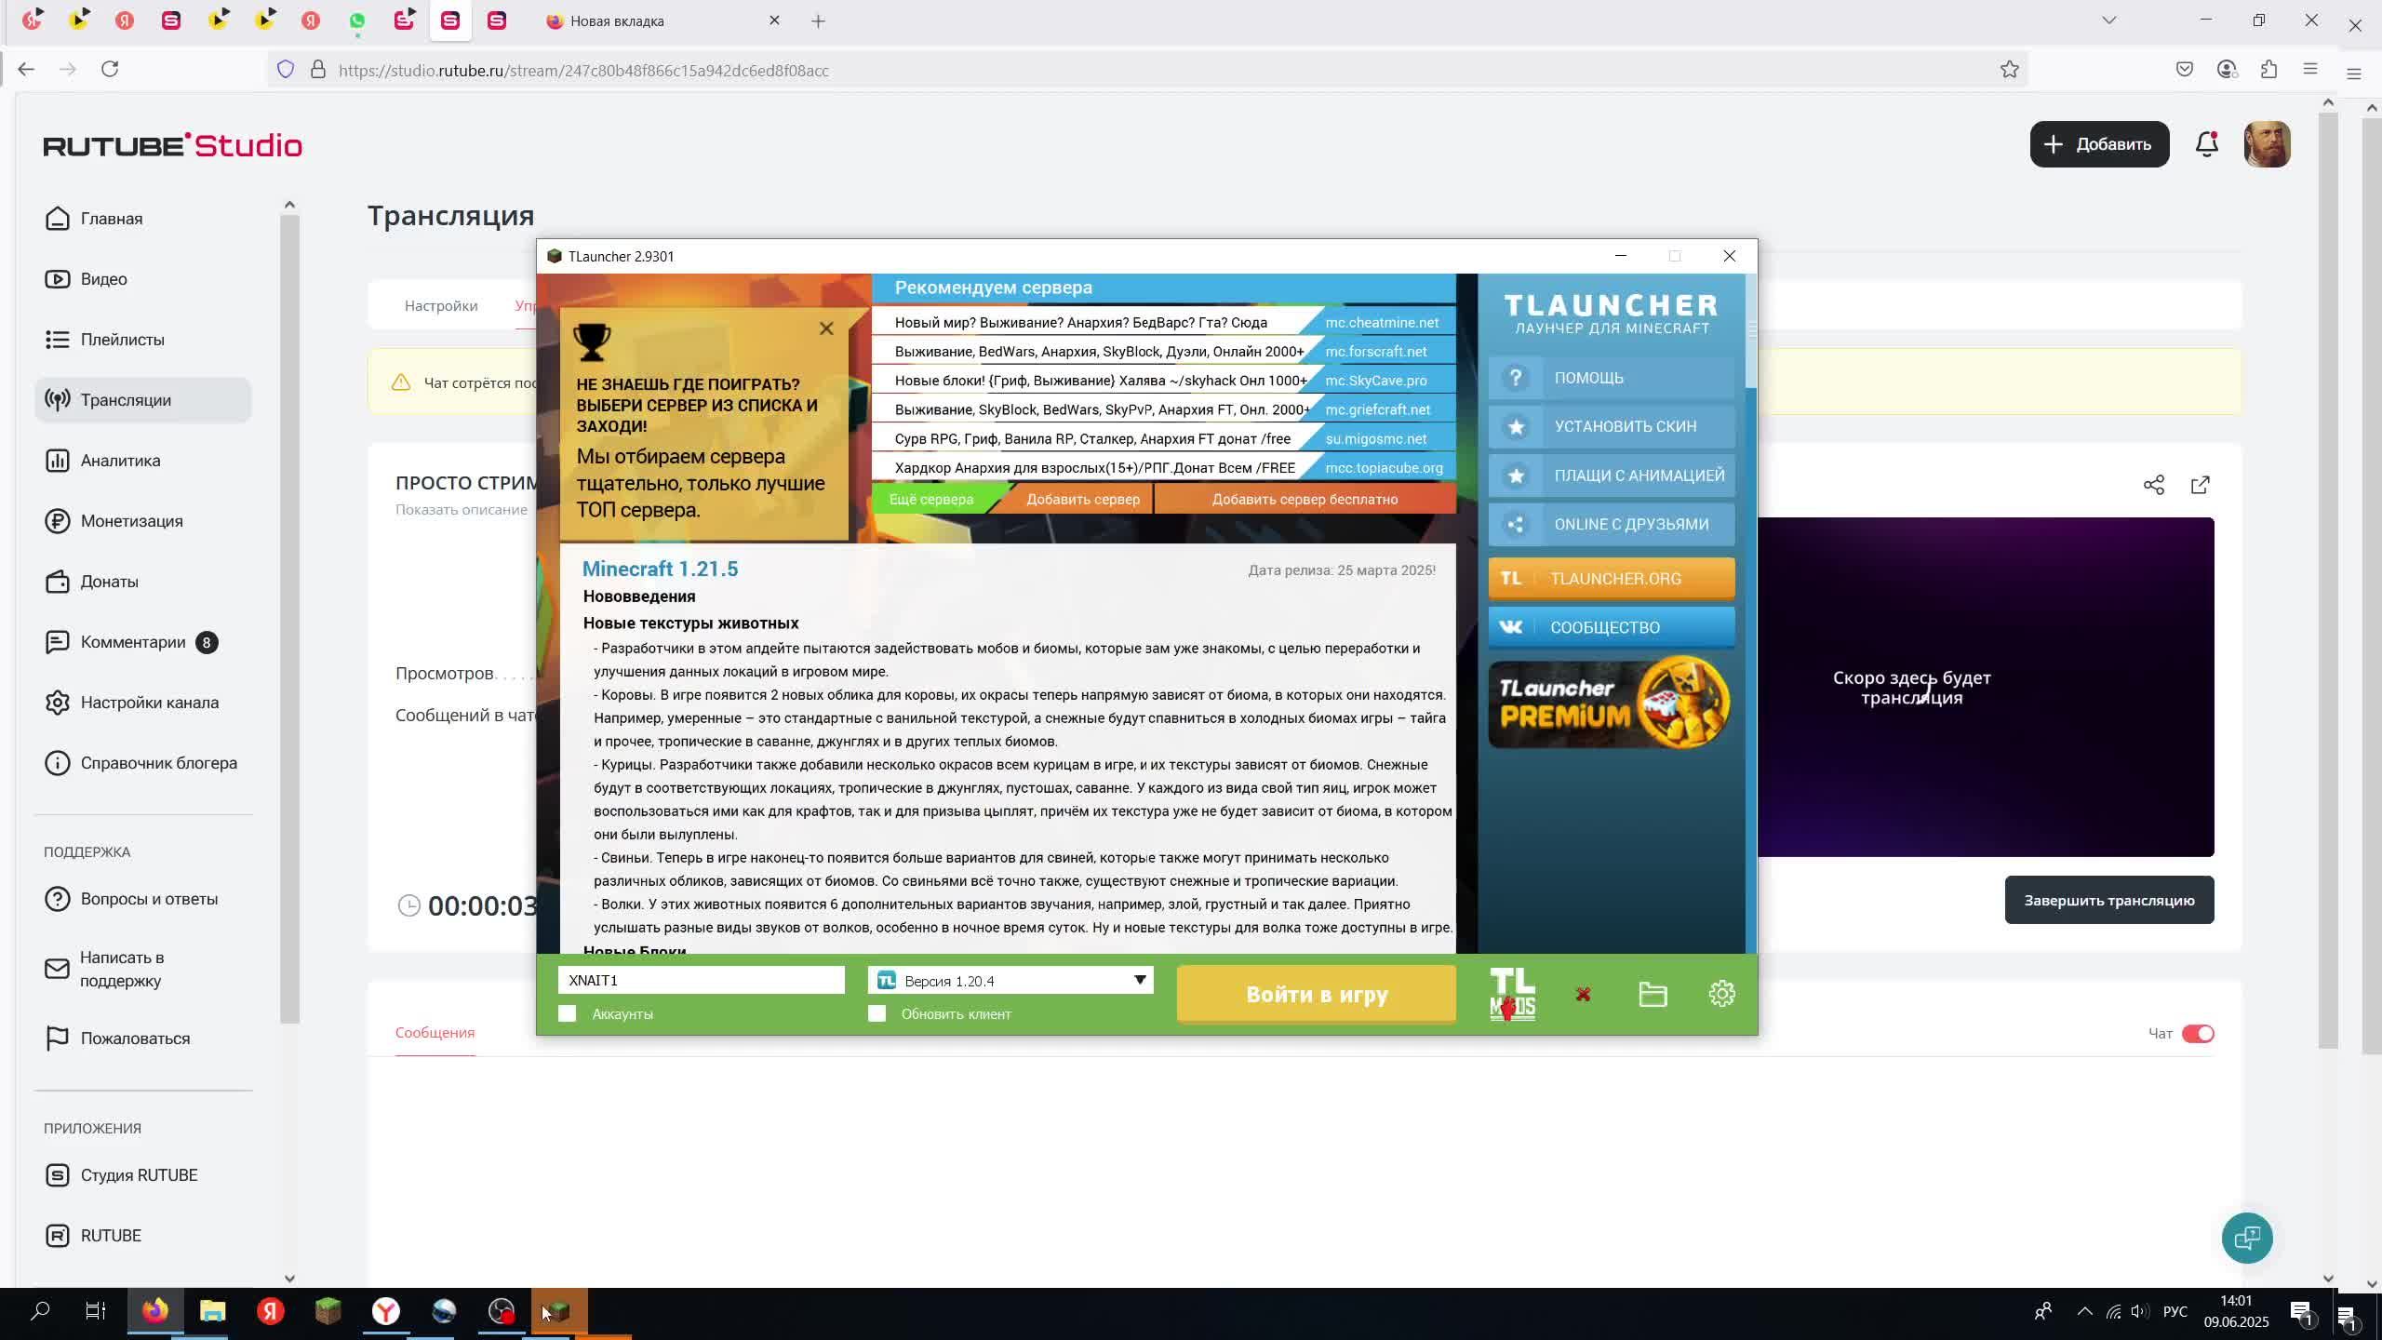Image resolution: width=2382 pixels, height=1340 pixels.
Task: Click the XNAIT1 nickname input field
Action: click(x=701, y=980)
